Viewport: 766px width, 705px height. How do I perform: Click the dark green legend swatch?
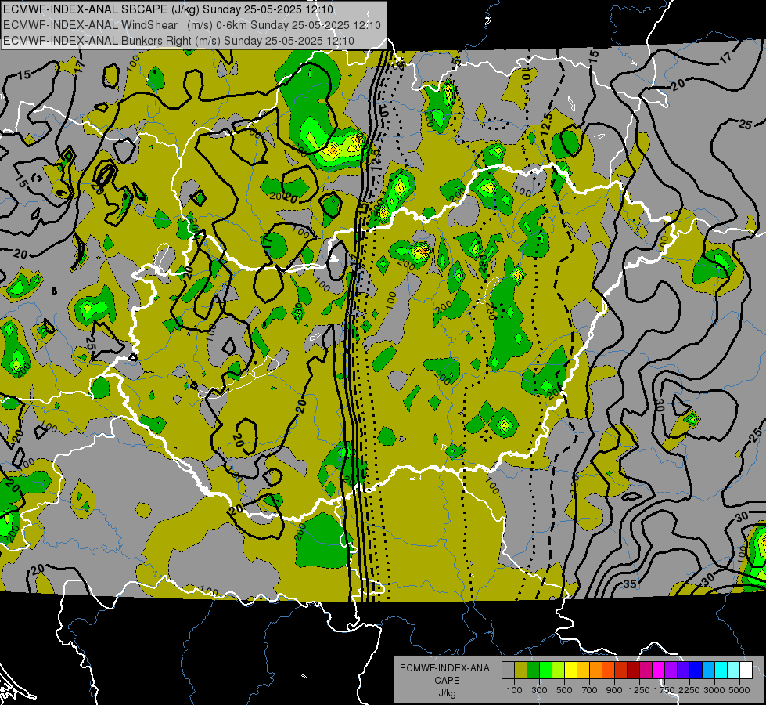533,671
